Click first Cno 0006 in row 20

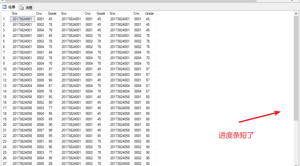point(41,124)
